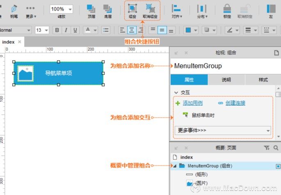Viewport: 281px width, 195px height.
Task: Toggle Bold formatting
Action: tap(57, 30)
